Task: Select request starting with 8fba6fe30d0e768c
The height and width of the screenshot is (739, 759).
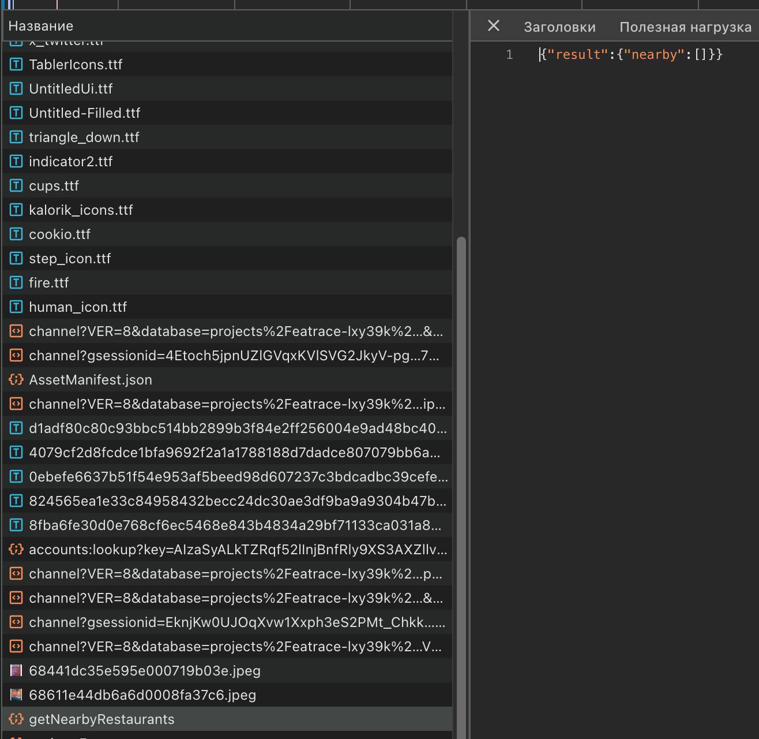Action: point(227,525)
